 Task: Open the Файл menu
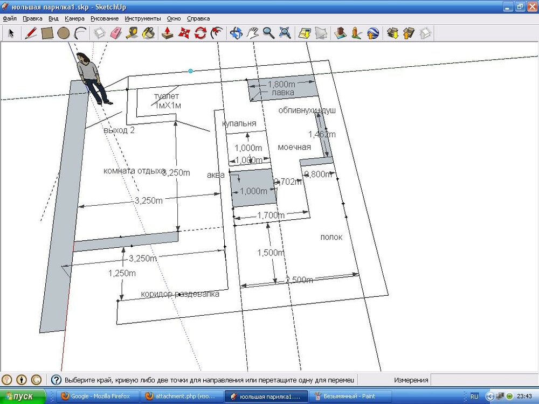9,18
